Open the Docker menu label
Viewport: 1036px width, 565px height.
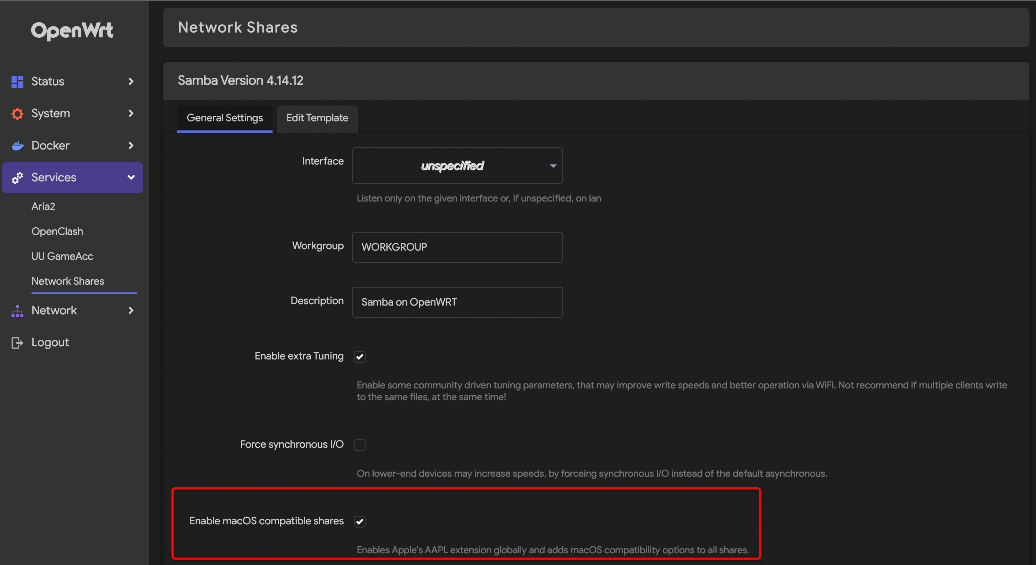51,145
